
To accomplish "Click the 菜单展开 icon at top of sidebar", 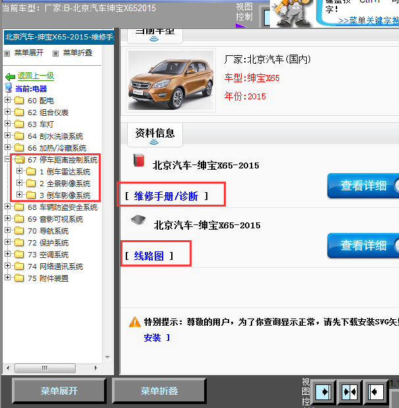I will (7, 53).
